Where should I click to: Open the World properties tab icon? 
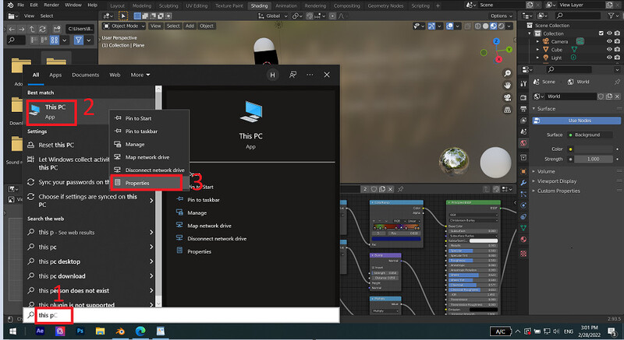(x=523, y=143)
